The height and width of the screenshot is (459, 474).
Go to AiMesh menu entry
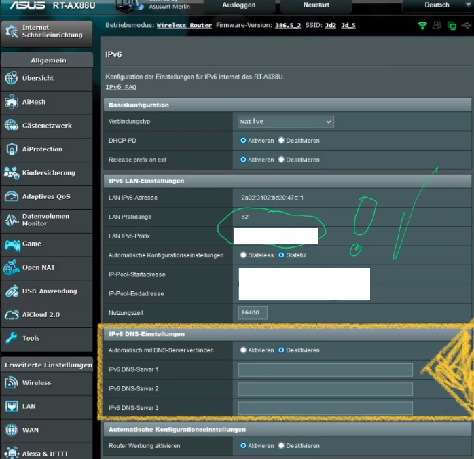[x=47, y=103]
